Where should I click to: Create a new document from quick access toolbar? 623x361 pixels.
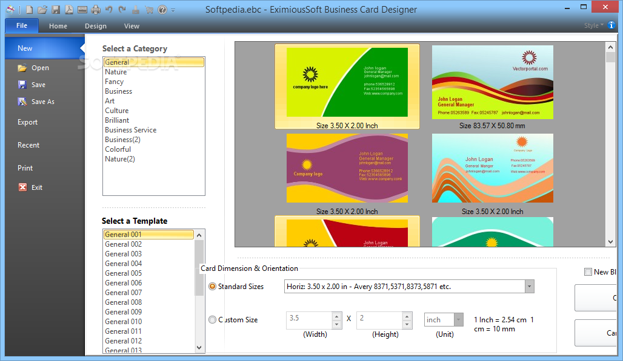[x=30, y=10]
